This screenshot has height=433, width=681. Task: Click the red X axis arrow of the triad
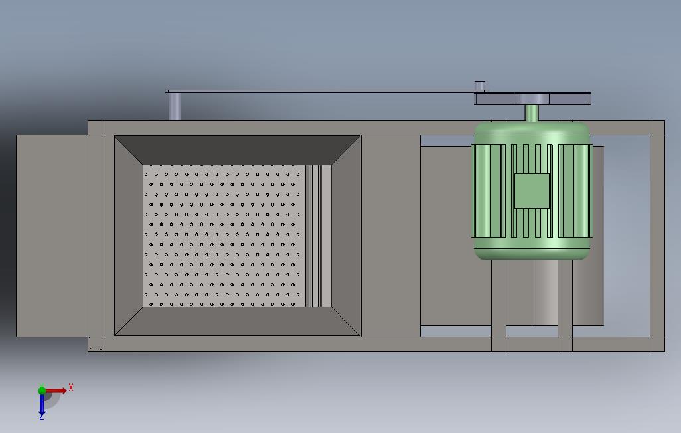pyautogui.click(x=56, y=390)
